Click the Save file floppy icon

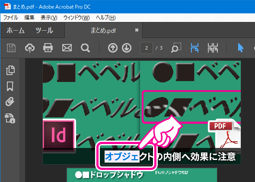[x=11, y=48]
